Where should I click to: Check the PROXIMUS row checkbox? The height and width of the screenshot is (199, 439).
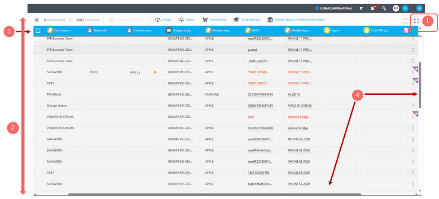point(38,94)
